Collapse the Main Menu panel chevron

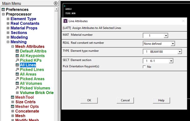coord(56,3)
